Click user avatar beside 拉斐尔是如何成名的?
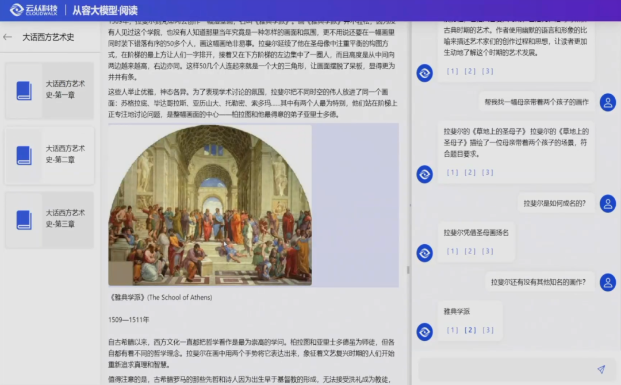The image size is (621, 385). coord(608,204)
